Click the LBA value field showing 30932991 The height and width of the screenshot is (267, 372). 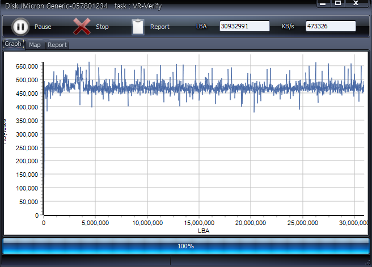244,26
